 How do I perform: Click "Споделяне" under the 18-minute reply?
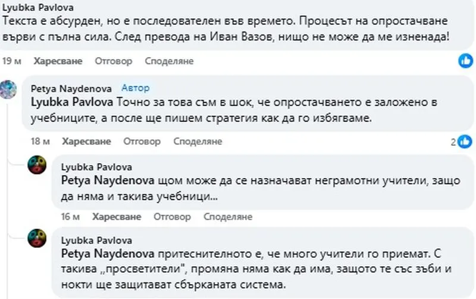pos(198,142)
